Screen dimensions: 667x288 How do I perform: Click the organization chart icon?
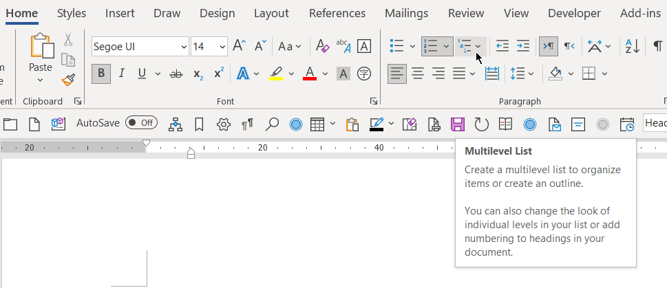point(176,124)
